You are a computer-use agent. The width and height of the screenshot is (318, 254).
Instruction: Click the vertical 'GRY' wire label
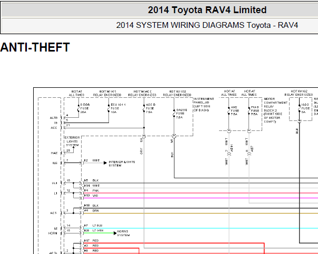point(141,151)
